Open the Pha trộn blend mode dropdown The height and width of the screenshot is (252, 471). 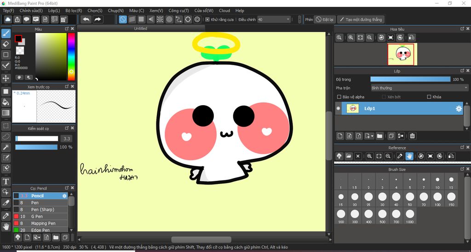[x=419, y=88]
